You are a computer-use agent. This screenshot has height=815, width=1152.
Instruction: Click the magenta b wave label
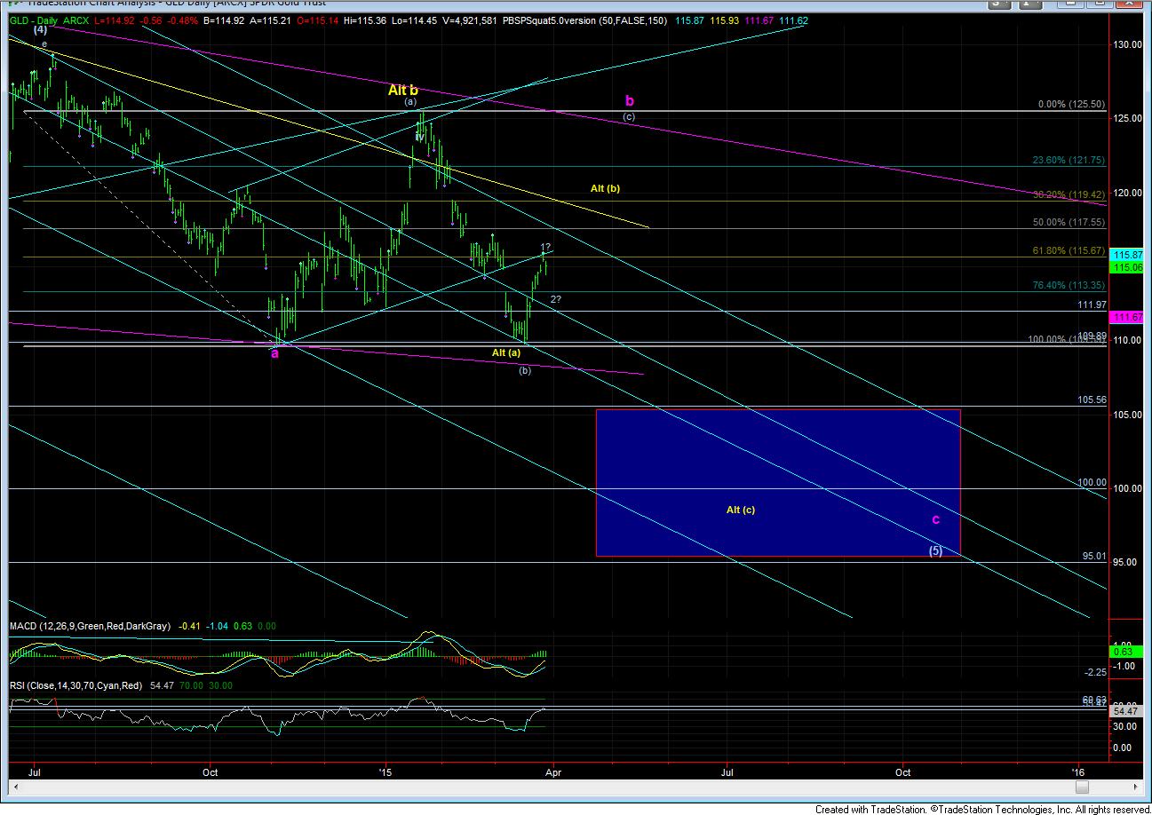[629, 100]
